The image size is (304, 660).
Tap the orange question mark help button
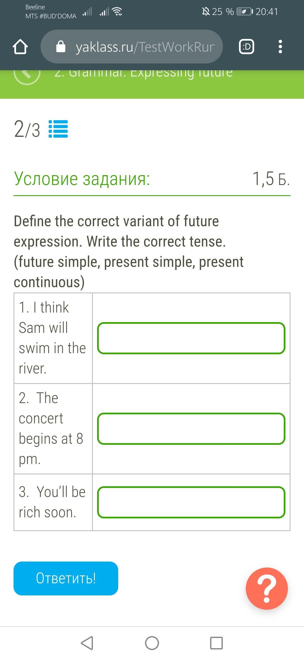[267, 588]
